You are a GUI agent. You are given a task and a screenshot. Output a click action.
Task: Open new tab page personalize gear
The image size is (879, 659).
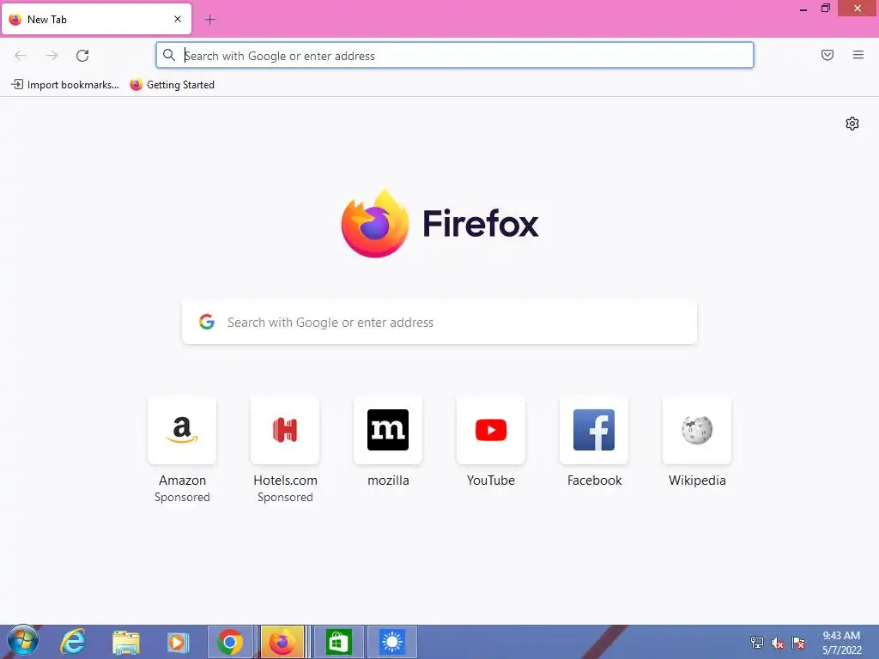[x=852, y=124]
